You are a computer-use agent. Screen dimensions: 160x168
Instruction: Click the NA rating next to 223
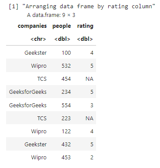click(x=90, y=119)
